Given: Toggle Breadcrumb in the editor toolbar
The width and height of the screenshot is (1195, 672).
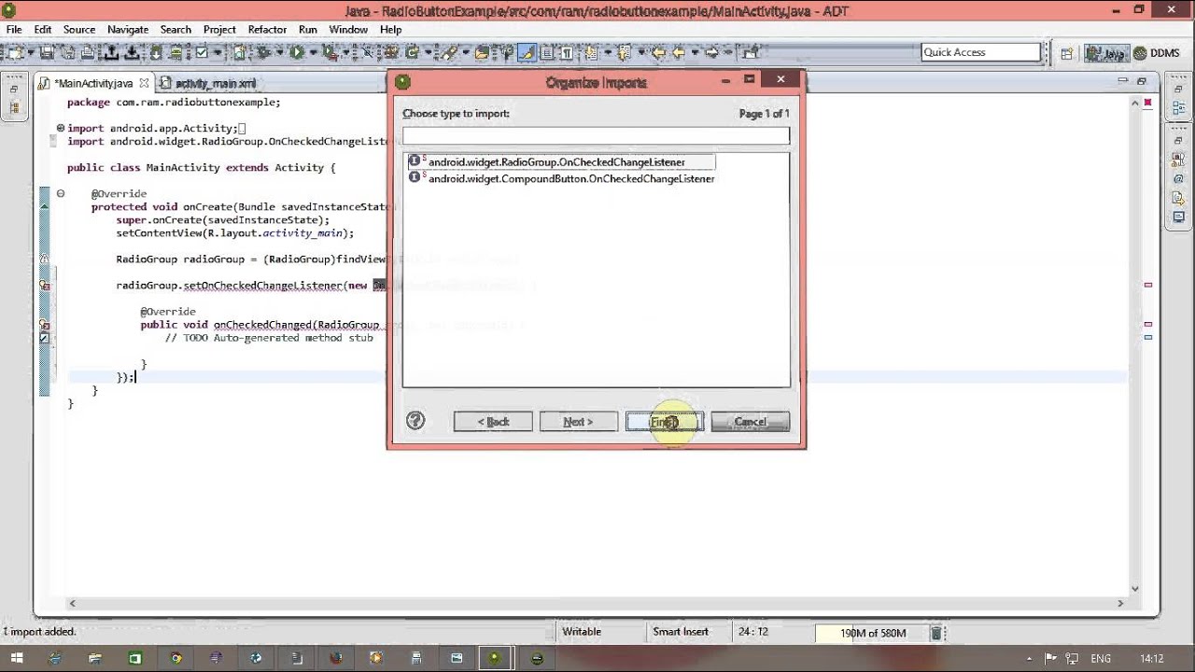Looking at the screenshot, I should pyautogui.click(x=505, y=53).
